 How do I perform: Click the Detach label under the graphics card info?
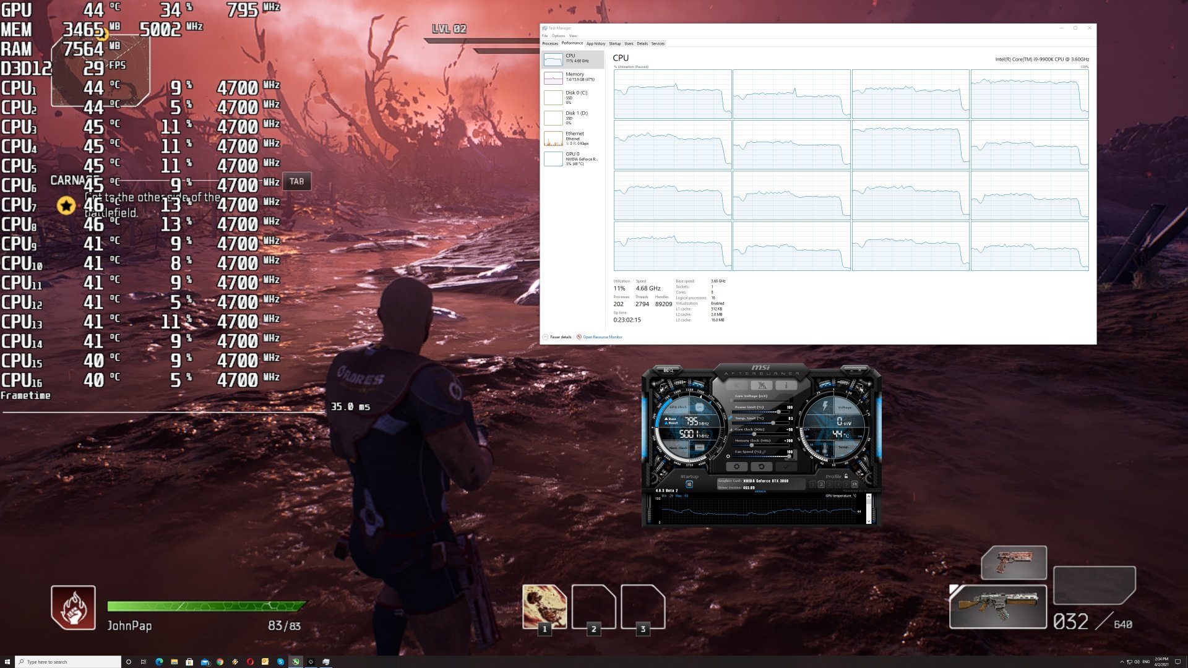[760, 491]
